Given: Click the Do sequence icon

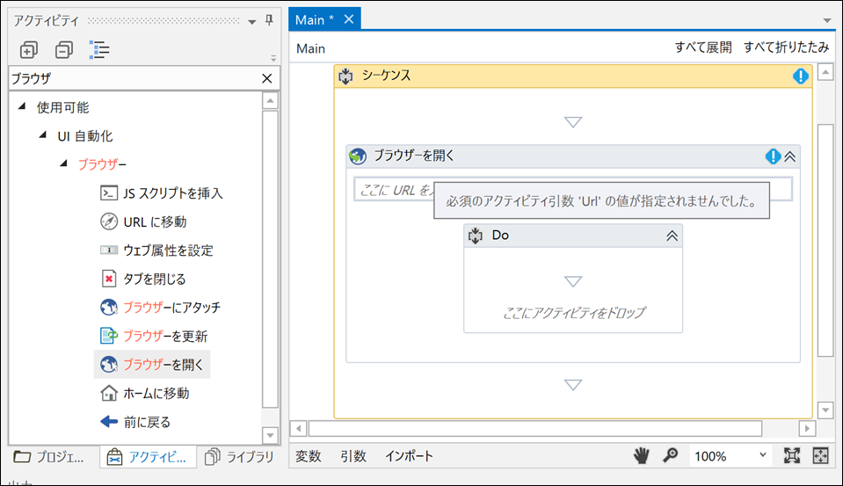Looking at the screenshot, I should pos(476,236).
